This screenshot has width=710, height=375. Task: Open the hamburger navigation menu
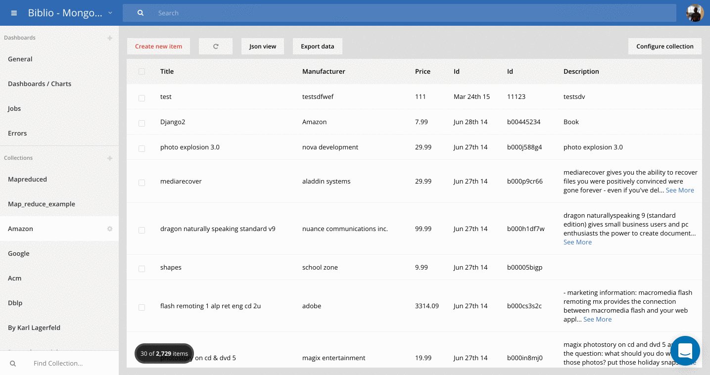click(x=14, y=13)
